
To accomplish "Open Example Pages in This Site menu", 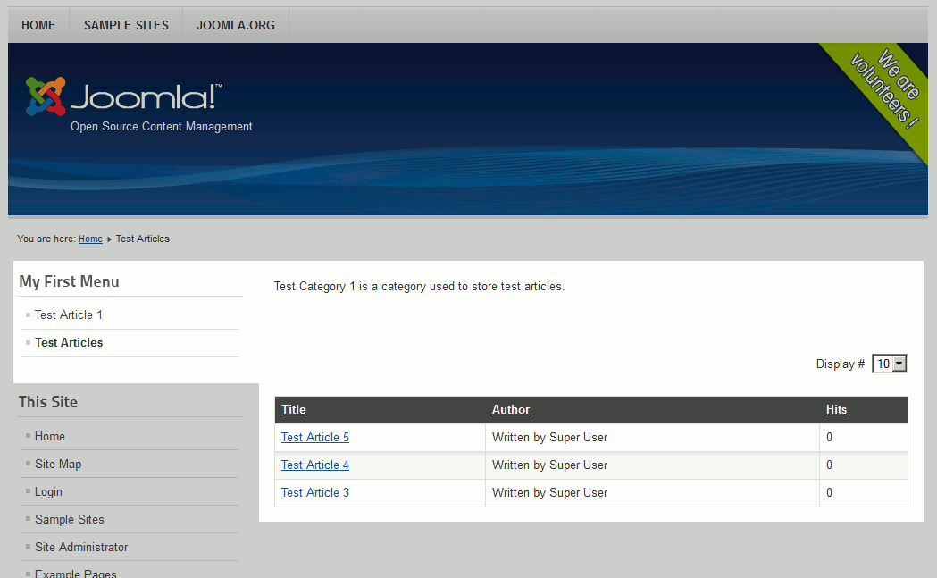I will click(x=75, y=573).
